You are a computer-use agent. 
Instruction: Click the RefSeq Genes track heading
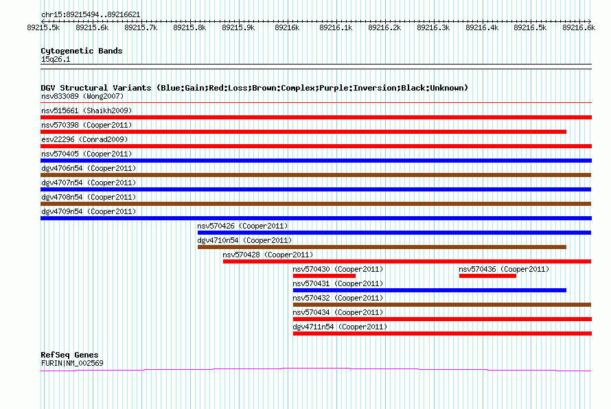pos(69,355)
